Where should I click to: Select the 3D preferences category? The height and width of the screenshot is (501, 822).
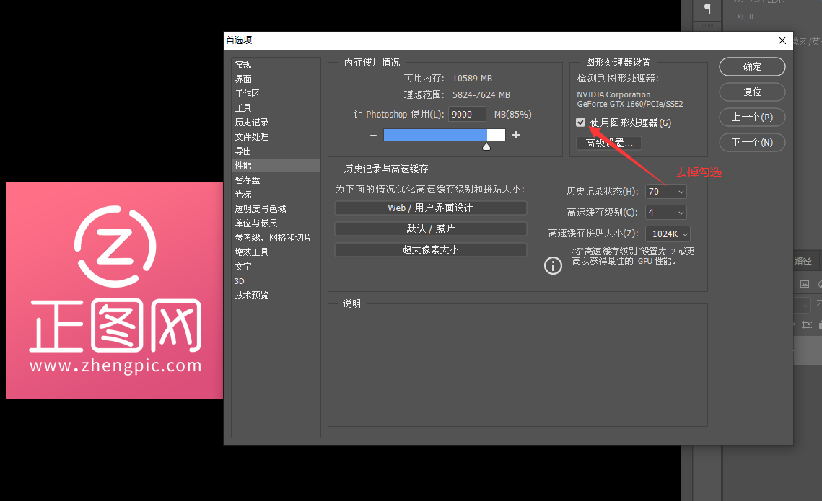tap(276, 280)
